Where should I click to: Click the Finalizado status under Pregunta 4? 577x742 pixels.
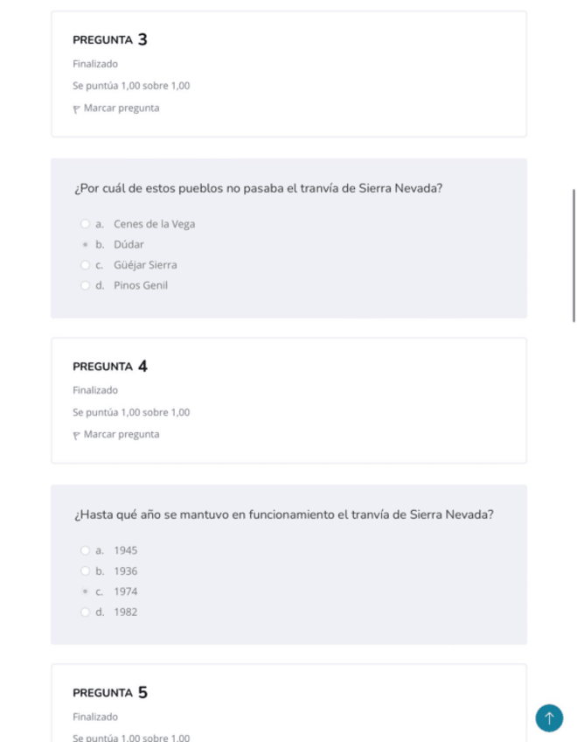point(95,390)
